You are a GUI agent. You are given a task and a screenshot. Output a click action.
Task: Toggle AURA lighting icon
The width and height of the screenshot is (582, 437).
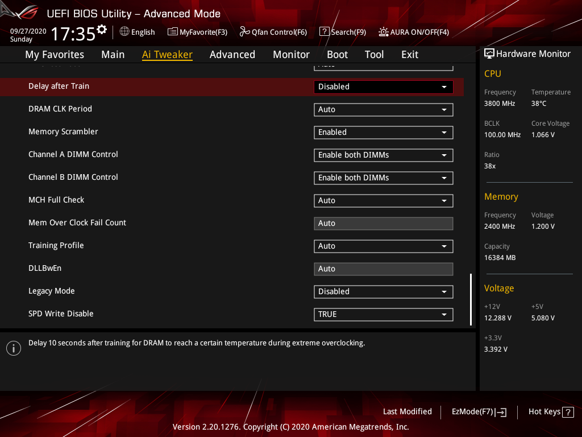(x=384, y=32)
